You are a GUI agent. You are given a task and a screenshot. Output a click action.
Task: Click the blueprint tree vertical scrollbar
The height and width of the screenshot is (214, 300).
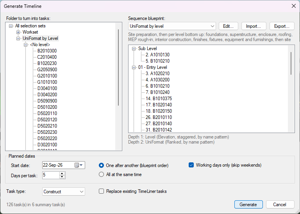tap(291, 63)
